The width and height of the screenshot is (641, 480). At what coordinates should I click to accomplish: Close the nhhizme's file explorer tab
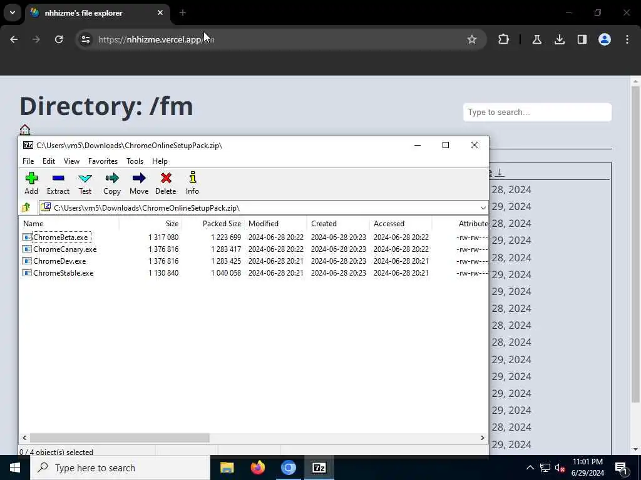click(160, 12)
